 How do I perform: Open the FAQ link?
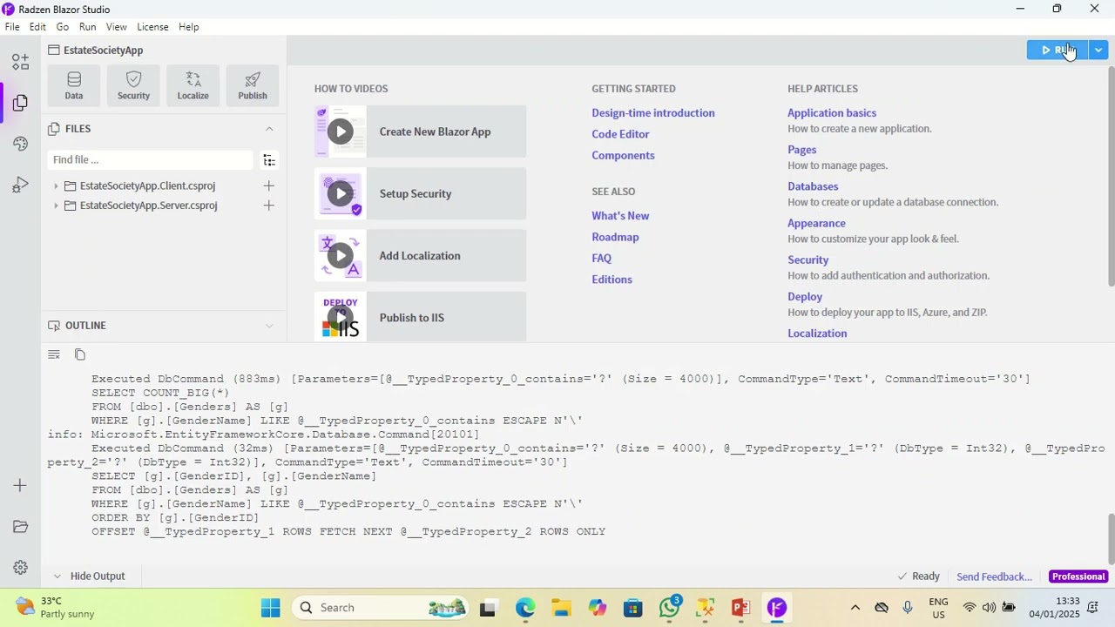click(x=601, y=259)
